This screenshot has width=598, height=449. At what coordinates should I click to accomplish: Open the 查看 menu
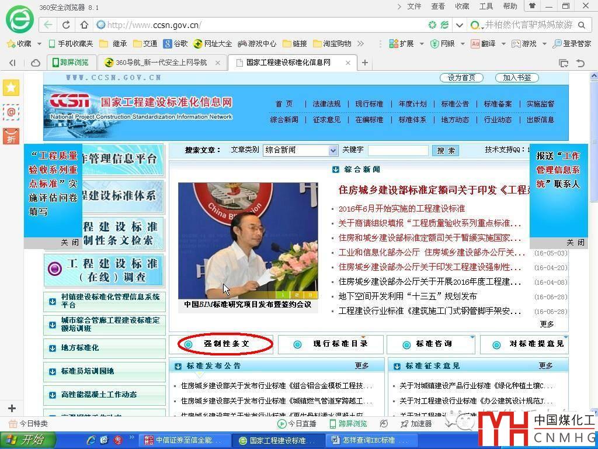tap(438, 6)
